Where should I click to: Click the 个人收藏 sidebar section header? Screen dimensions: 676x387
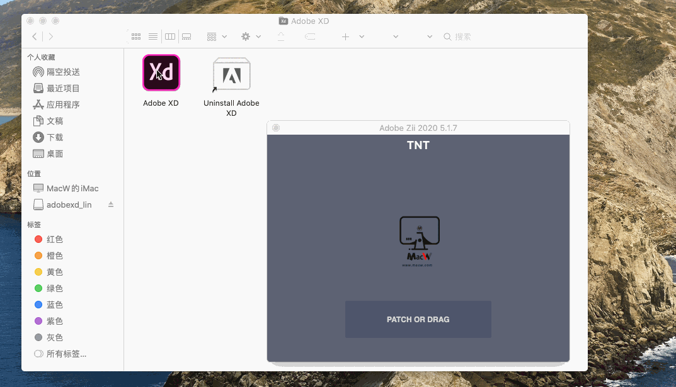pyautogui.click(x=41, y=57)
